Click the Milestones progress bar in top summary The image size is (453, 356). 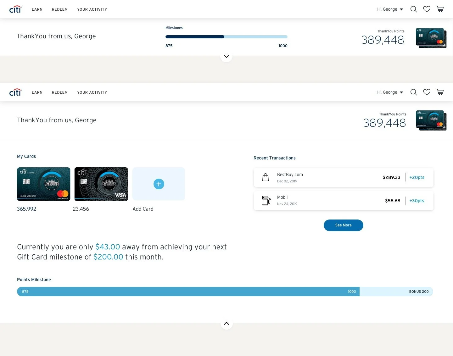coord(226,37)
